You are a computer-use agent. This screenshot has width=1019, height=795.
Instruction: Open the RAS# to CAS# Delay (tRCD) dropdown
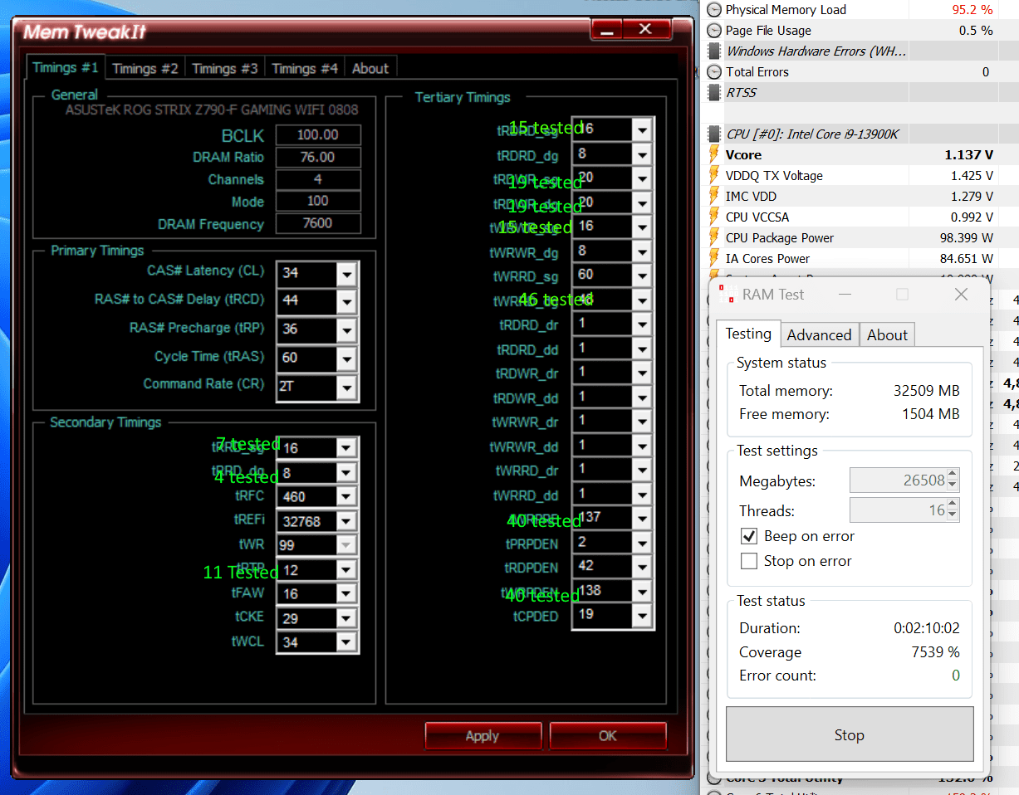[347, 301]
